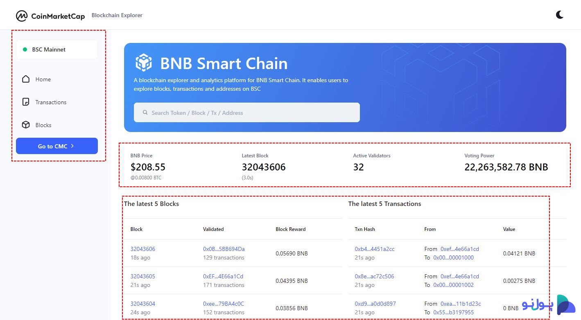The height and width of the screenshot is (320, 581).
Task: Click the 0.00275 BNB transaction value
Action: [x=519, y=281]
